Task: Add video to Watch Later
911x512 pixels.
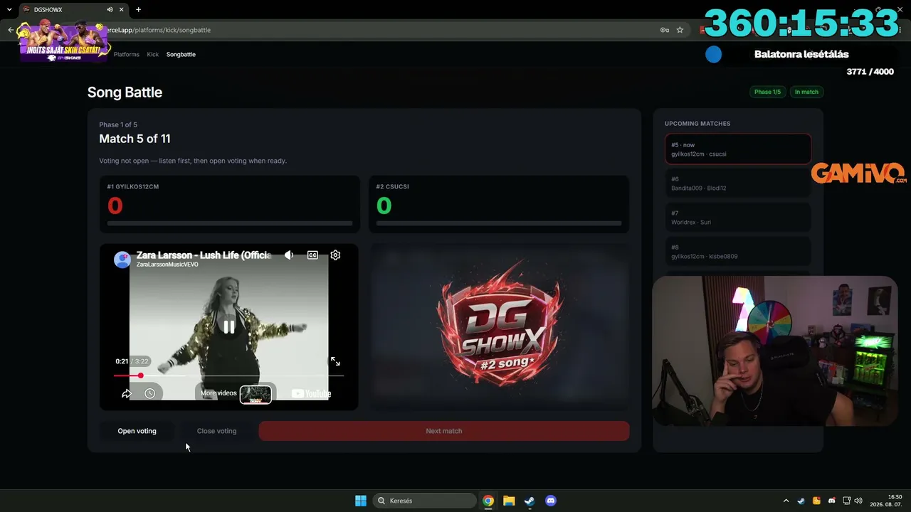Action: click(149, 393)
